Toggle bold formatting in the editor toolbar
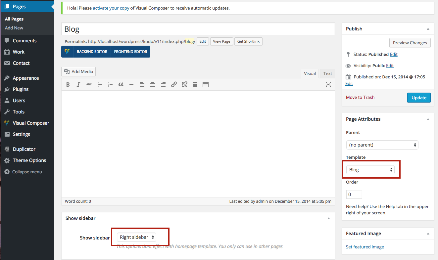This screenshot has width=438, height=260. pyautogui.click(x=68, y=84)
